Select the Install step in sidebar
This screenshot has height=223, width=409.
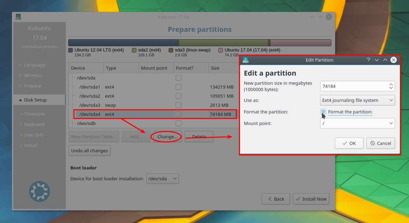point(30,145)
